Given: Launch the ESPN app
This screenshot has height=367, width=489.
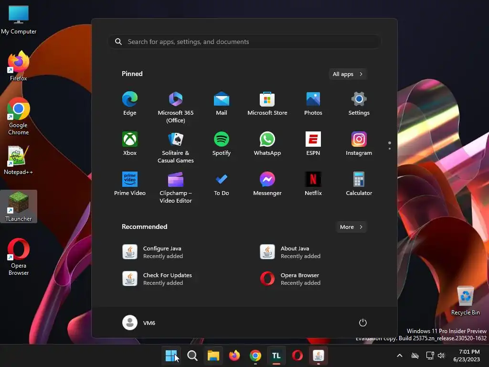Looking at the screenshot, I should point(313,144).
